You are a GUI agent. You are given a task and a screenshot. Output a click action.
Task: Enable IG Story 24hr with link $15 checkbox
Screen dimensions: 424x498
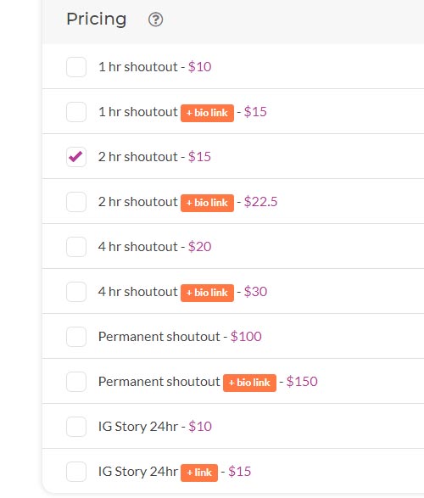[76, 472]
